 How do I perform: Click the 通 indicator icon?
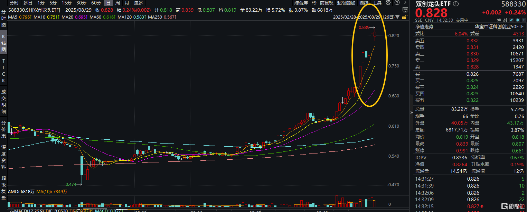tap(499, 20)
